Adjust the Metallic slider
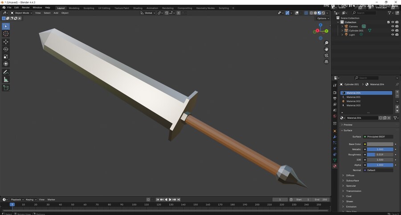The height and width of the screenshot is (215, 401). 380,149
